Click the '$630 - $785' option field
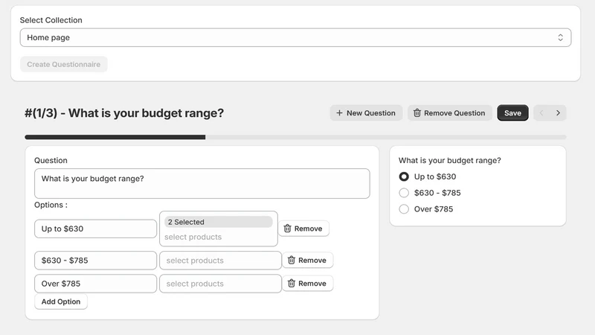The image size is (595, 335). click(96, 260)
